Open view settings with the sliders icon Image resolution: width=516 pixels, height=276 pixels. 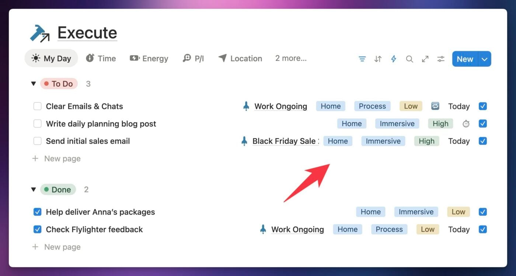(440, 59)
